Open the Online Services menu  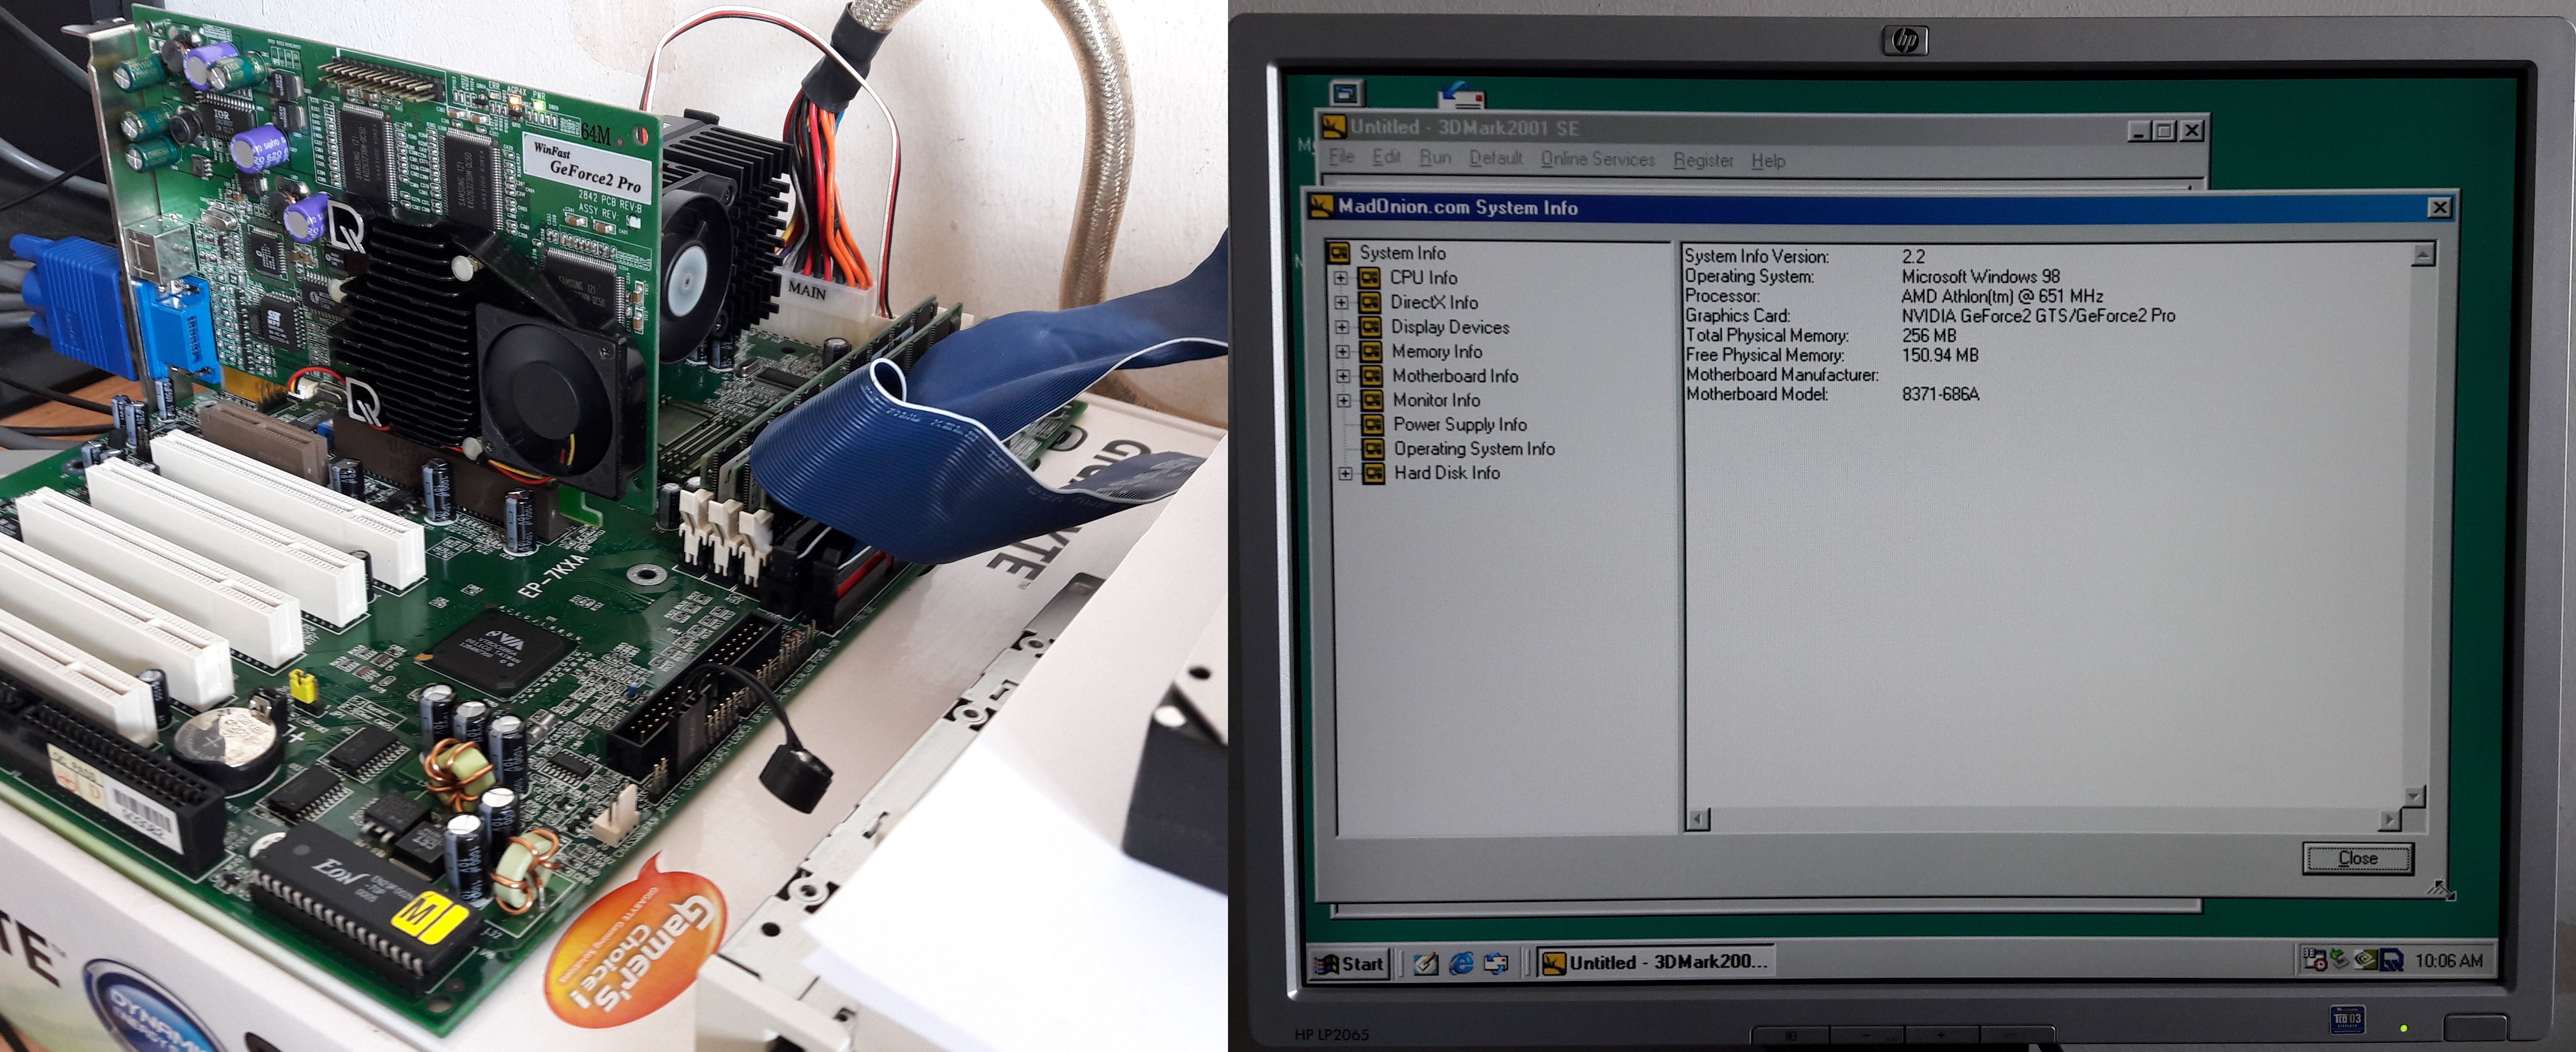pos(1597,159)
